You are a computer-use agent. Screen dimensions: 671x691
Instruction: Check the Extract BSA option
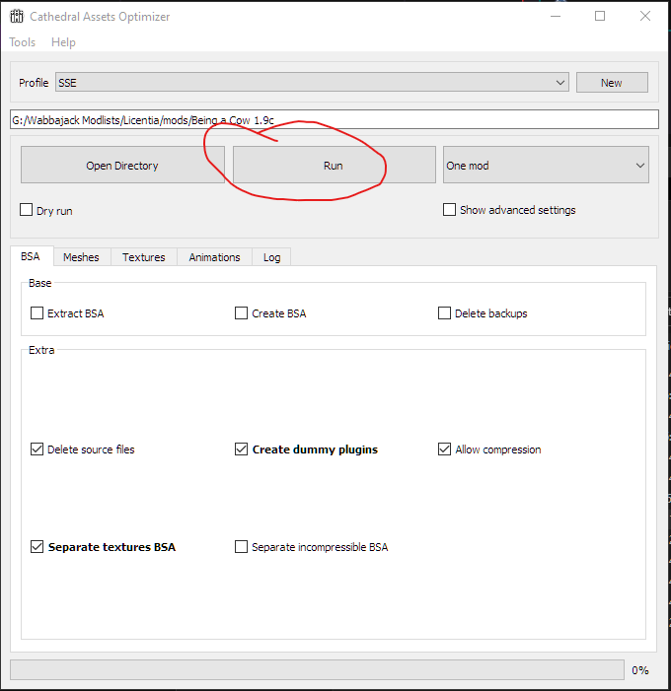coord(37,313)
